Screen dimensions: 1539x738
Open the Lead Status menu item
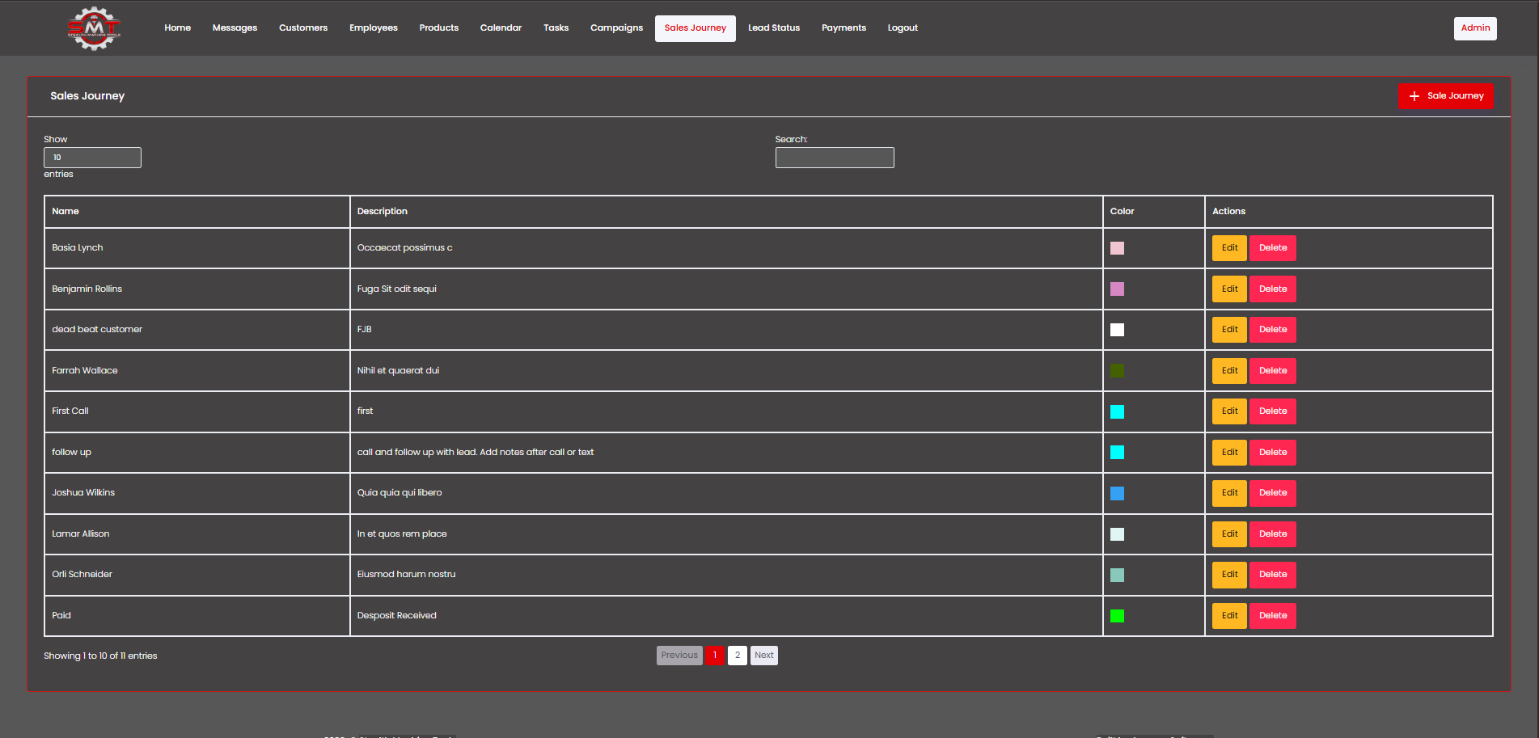tap(774, 28)
